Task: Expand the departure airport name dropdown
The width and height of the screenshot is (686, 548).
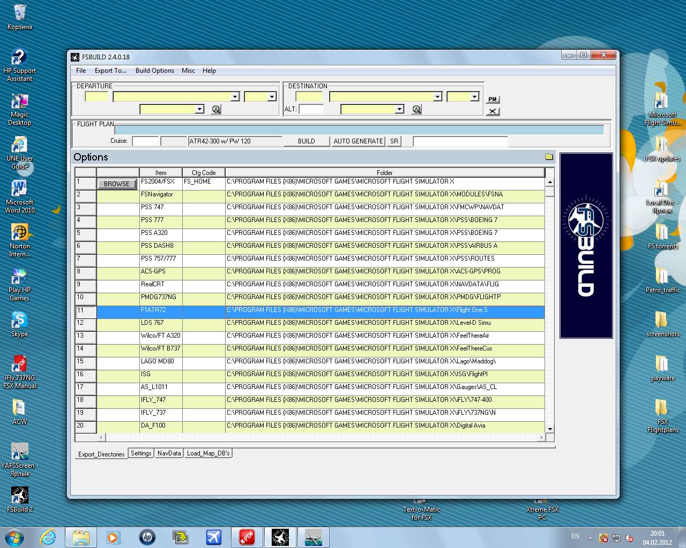Action: click(235, 97)
